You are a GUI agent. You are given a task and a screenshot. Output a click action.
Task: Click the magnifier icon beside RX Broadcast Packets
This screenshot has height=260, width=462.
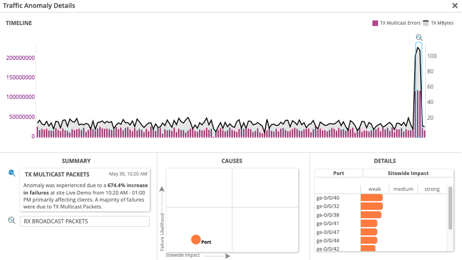(x=12, y=220)
